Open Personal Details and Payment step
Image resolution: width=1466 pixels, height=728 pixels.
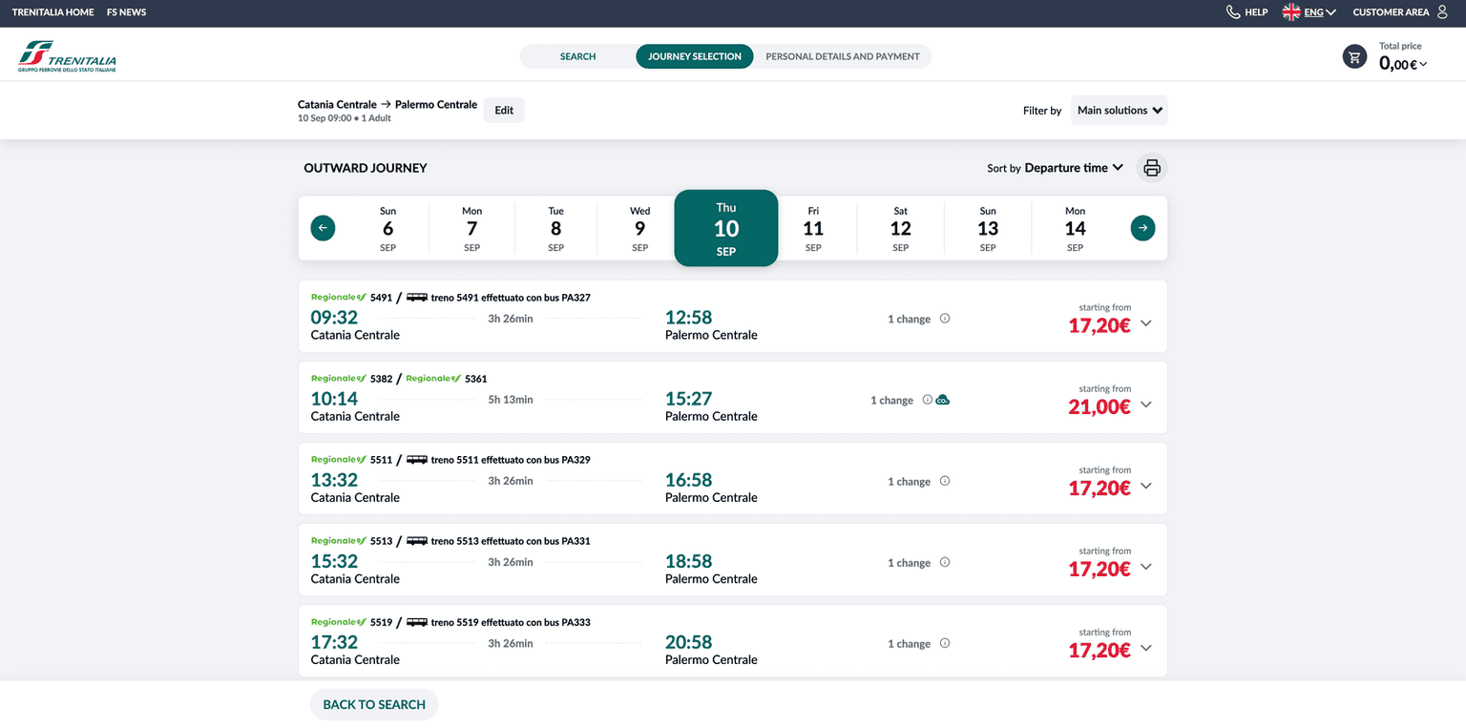pos(843,56)
